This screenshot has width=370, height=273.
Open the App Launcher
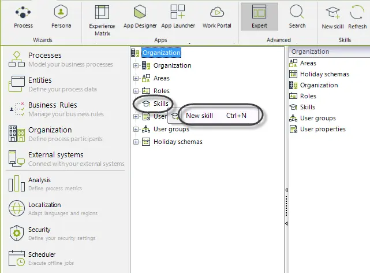tap(178, 17)
